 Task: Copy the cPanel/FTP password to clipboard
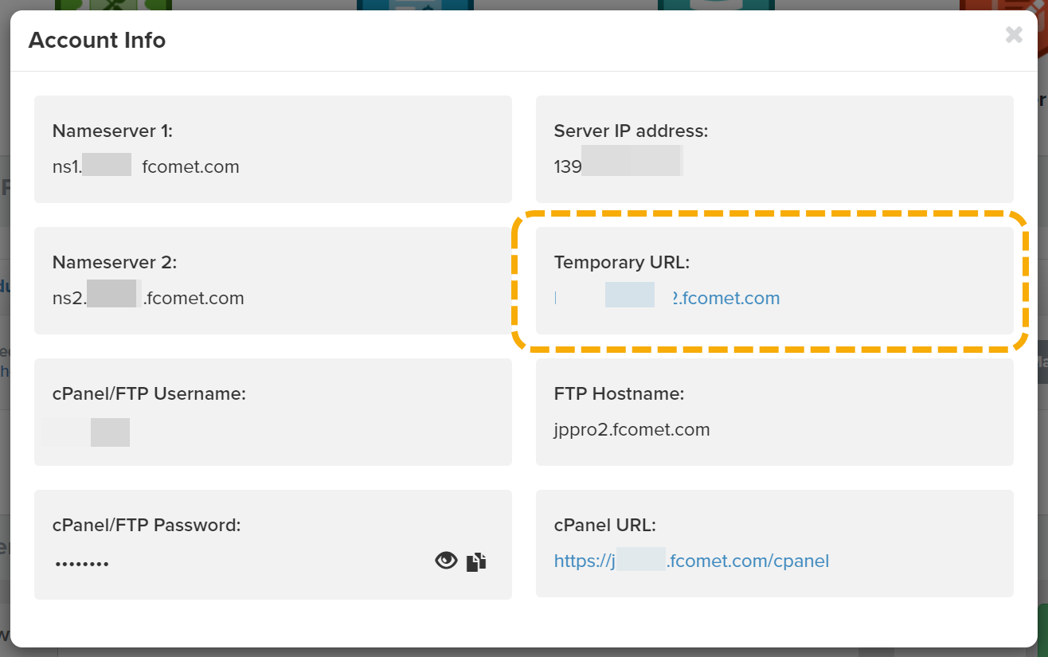point(475,561)
